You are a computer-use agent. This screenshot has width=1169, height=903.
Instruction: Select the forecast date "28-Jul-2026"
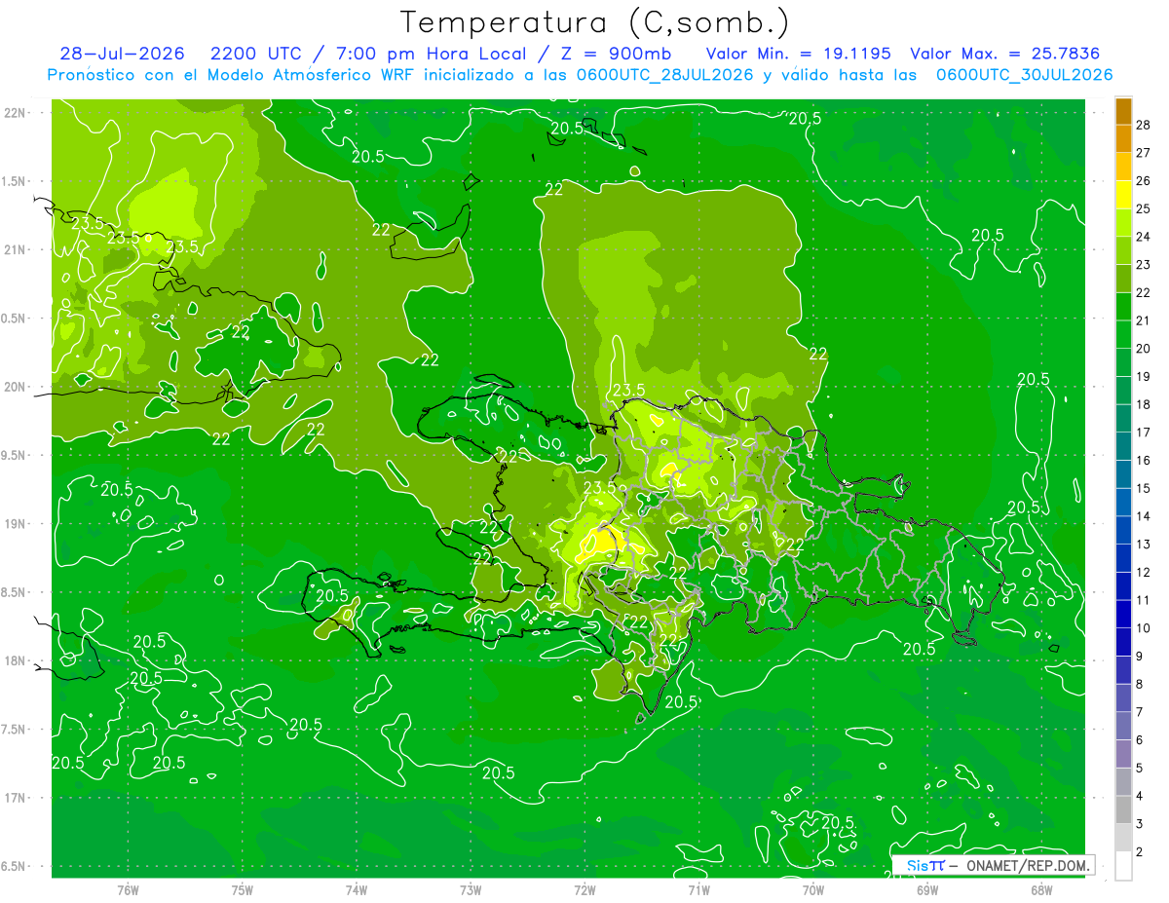coord(123,55)
